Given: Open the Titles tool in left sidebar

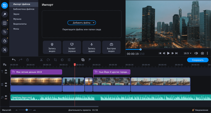Looking at the screenshot, I should click(x=5, y=32).
